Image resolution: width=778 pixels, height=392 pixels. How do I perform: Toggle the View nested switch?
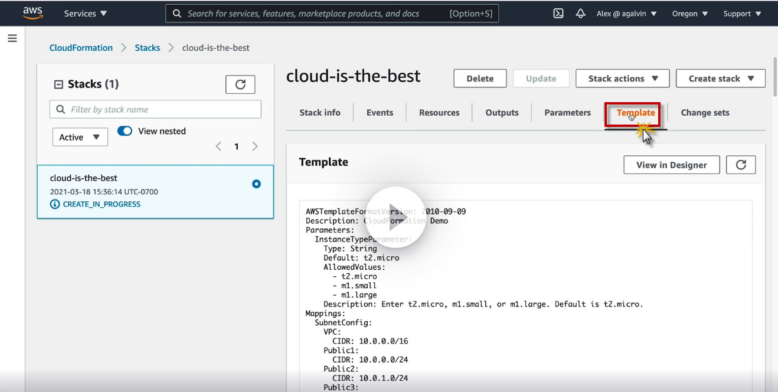pos(125,131)
